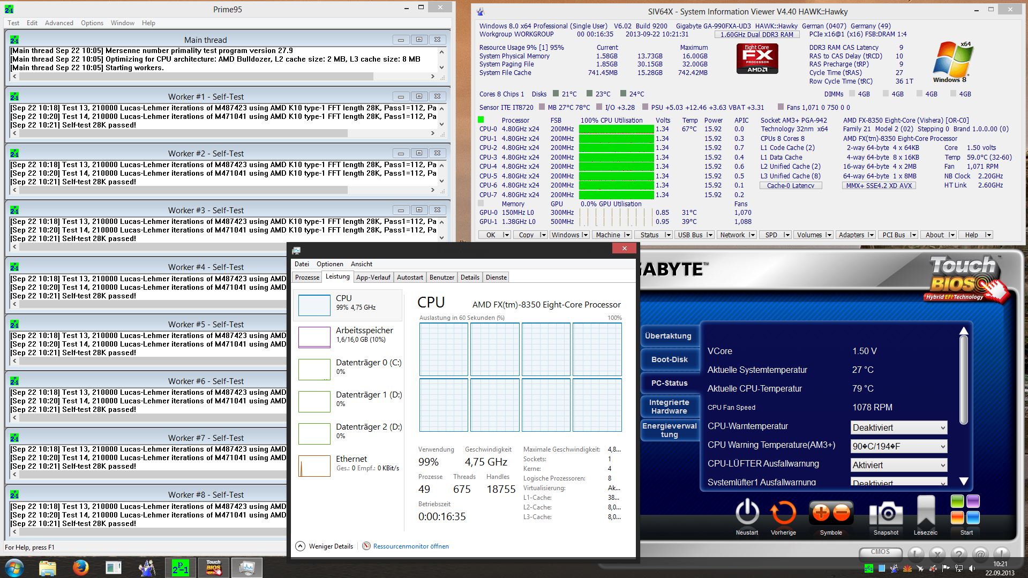Click the Touch BIOS settings scroll-up arrow
Viewport: 1028px width, 578px height.
(x=964, y=331)
